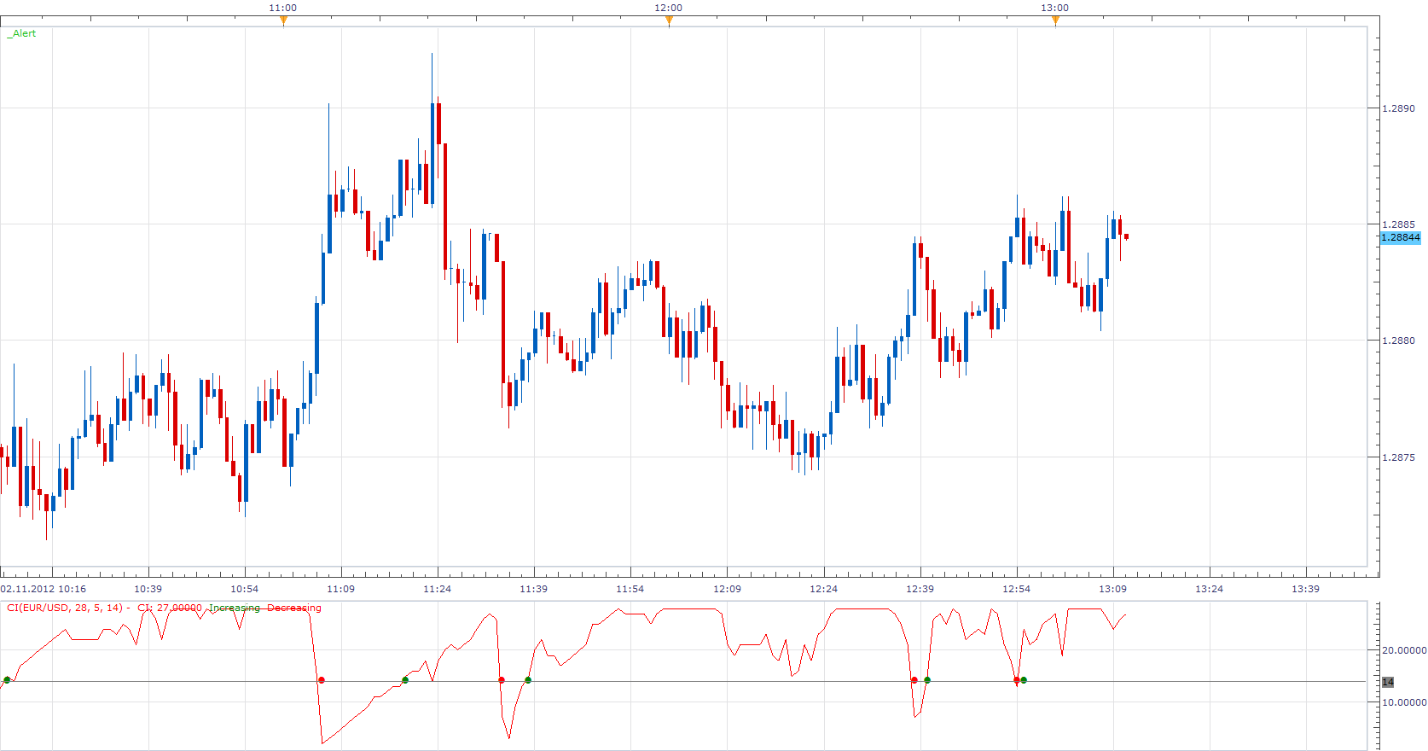Screen dimensions: 1428x751
Task: Click the red signal dot near 11:34
Action: [x=502, y=680]
